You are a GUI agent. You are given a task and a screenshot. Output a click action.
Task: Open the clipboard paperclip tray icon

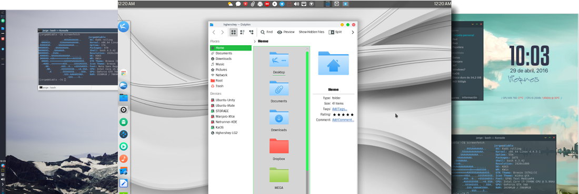pos(253,4)
